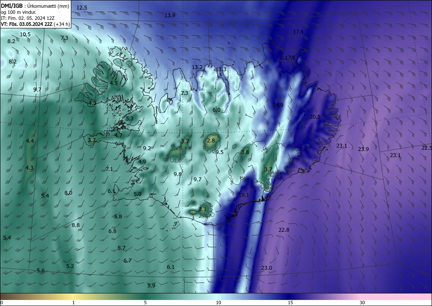Click the 2.8 value on the glacier

click(x=211, y=141)
